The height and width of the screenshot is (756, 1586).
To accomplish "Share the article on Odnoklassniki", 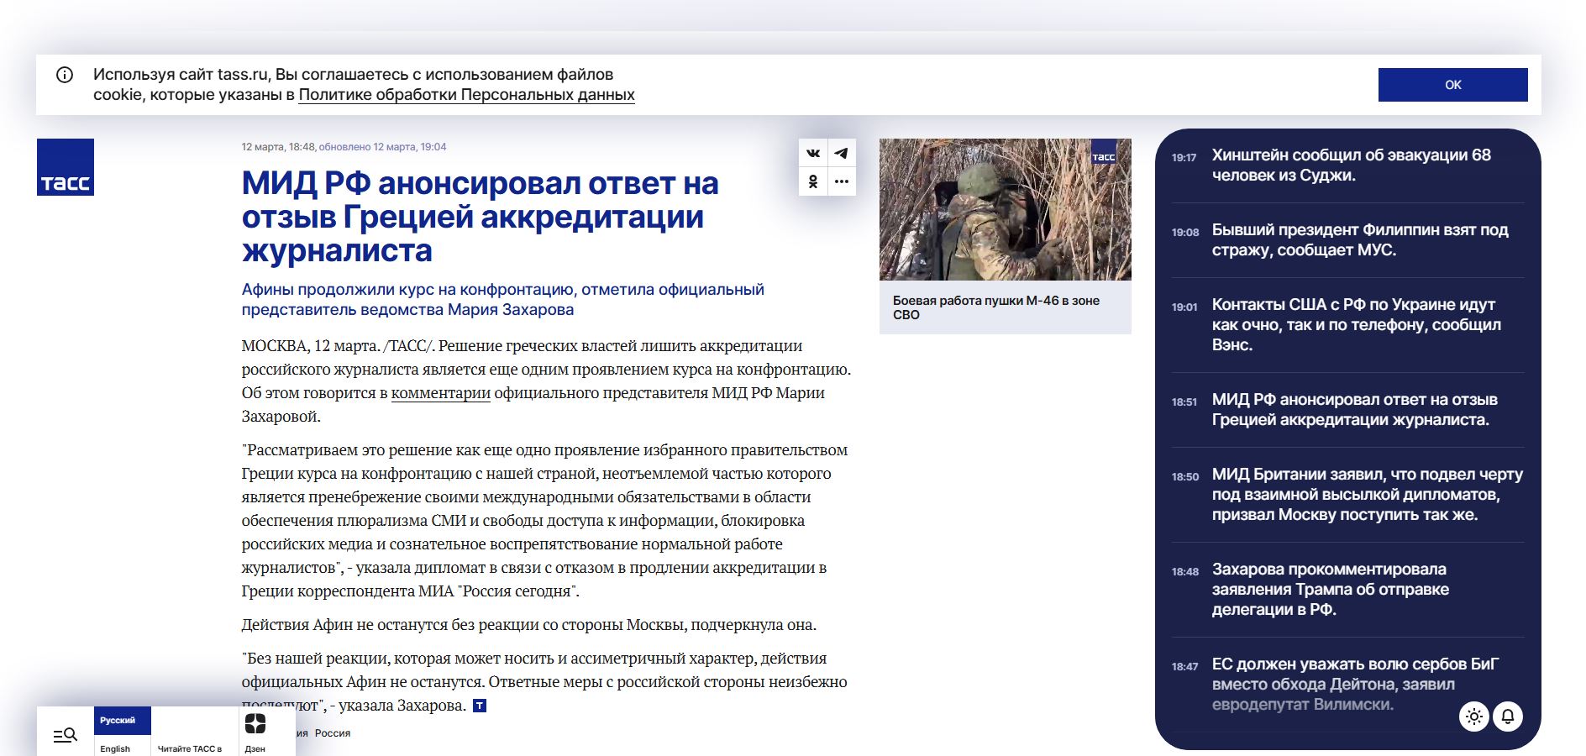I will [811, 181].
